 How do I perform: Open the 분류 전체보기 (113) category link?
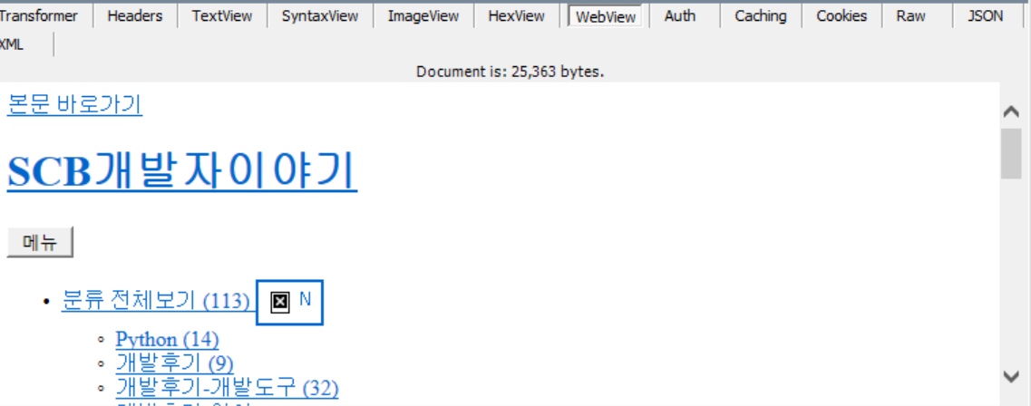(155, 301)
